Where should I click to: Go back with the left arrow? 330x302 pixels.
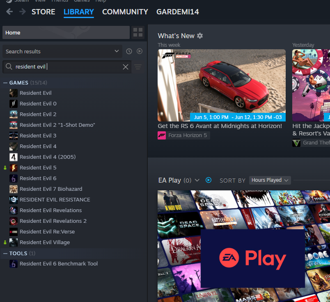(x=9, y=11)
